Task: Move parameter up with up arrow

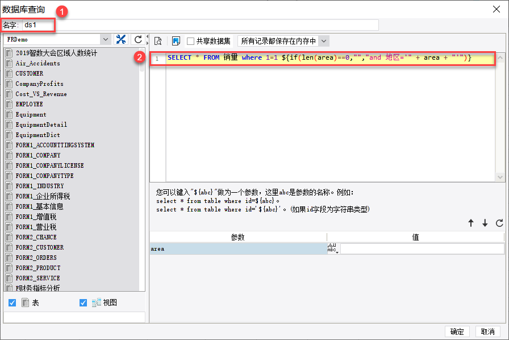Action: (x=471, y=223)
